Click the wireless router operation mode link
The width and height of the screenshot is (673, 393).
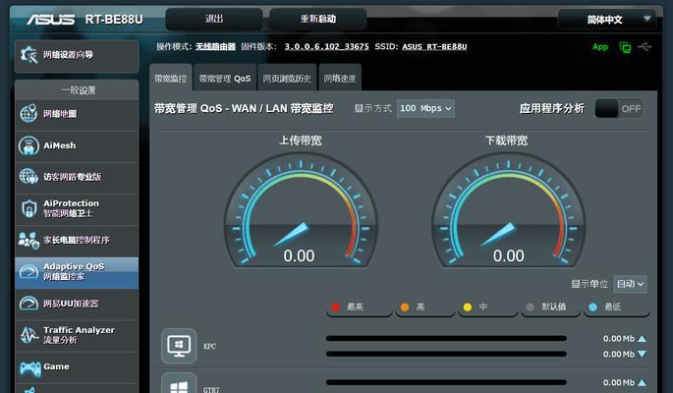(x=215, y=47)
